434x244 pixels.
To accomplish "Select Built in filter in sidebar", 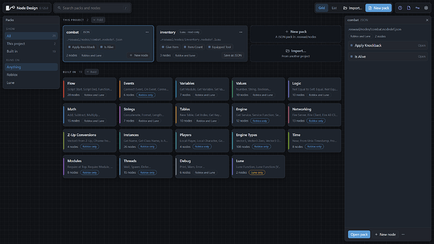I will click(x=31, y=52).
